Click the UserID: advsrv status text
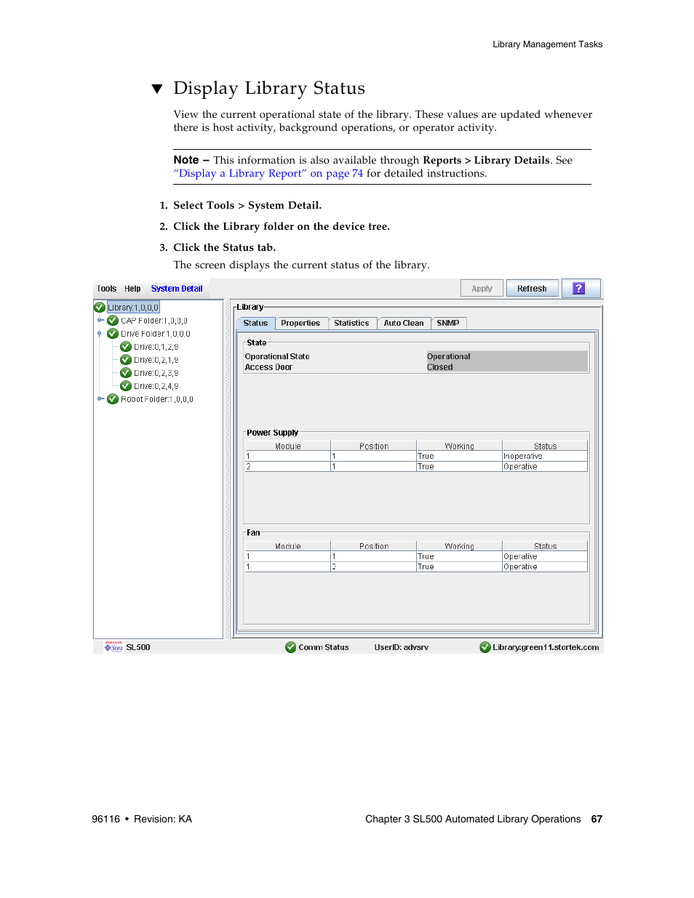Image resolution: width=694 pixels, height=898 pixels. (402, 647)
